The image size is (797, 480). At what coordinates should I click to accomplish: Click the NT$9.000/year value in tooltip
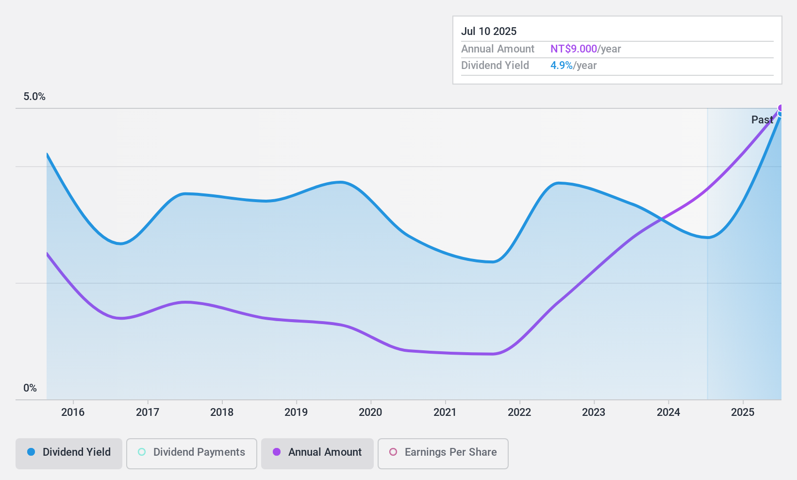pyautogui.click(x=586, y=49)
